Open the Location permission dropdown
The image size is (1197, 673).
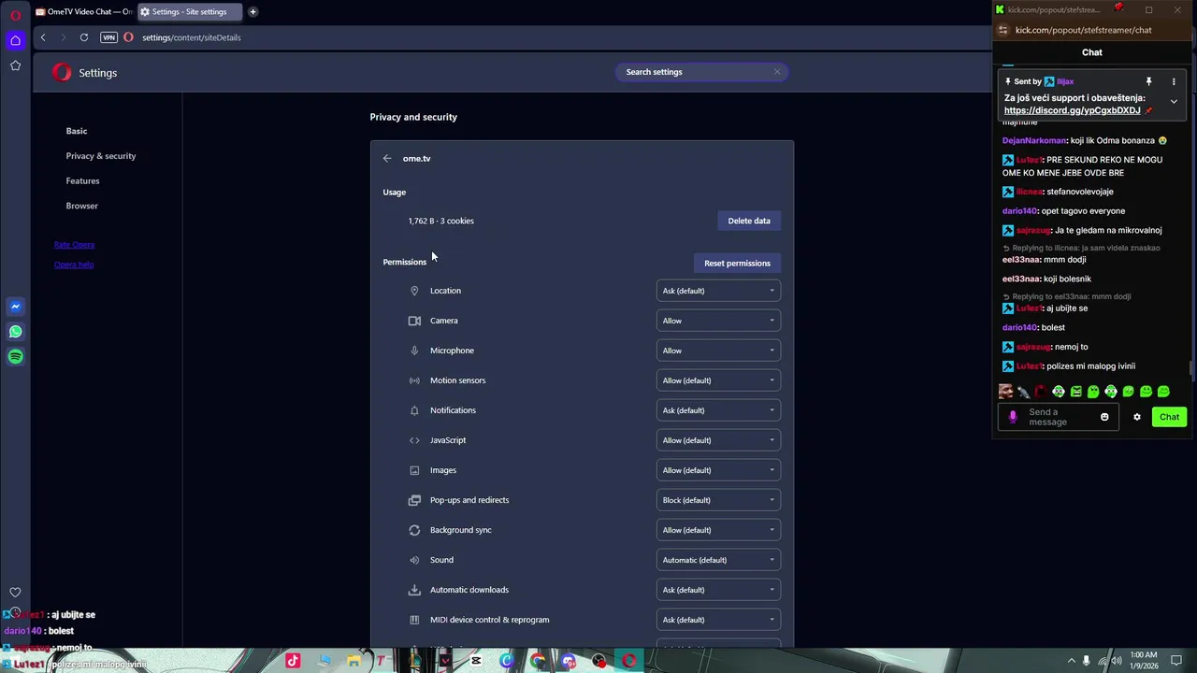(x=718, y=291)
